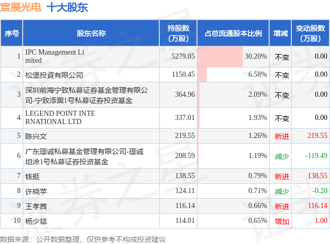The image size is (330, 244).
Task: Select the -119.49 change value
Action: [316, 155]
